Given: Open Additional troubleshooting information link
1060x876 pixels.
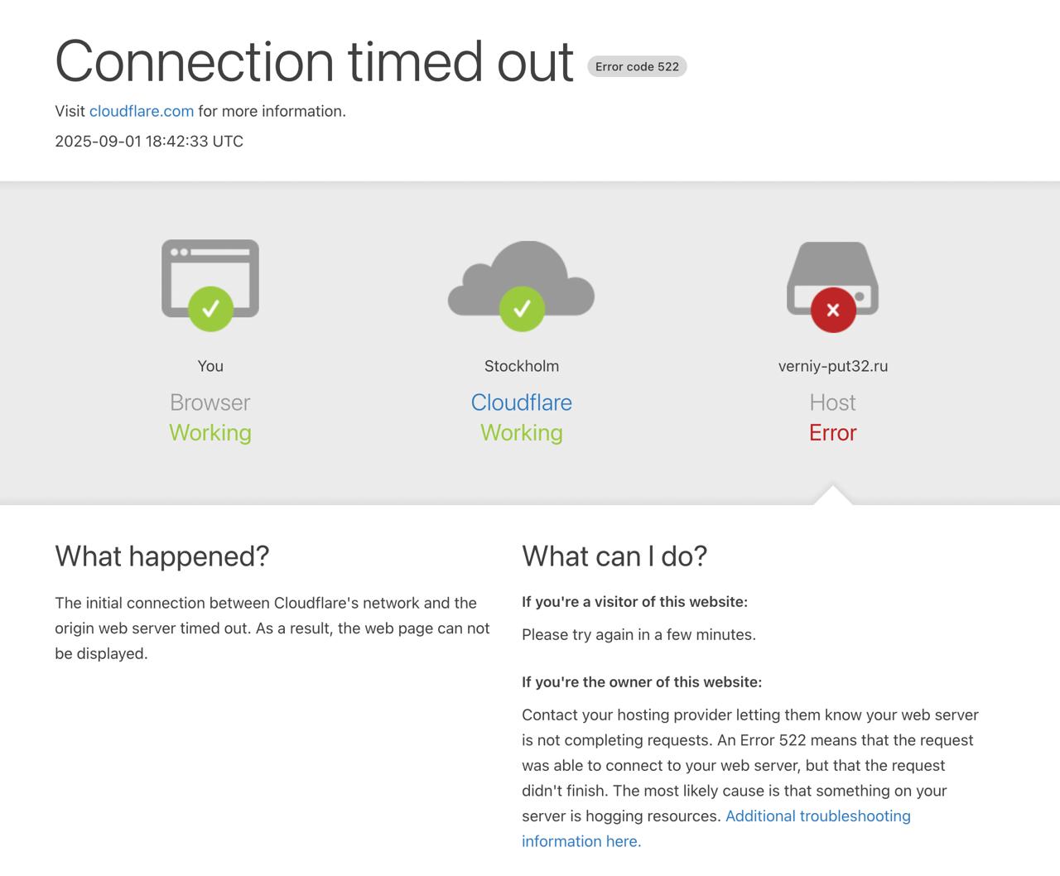Looking at the screenshot, I should [x=716, y=828].
